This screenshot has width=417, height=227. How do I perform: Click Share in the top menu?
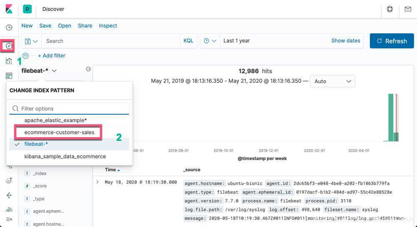tap(85, 26)
